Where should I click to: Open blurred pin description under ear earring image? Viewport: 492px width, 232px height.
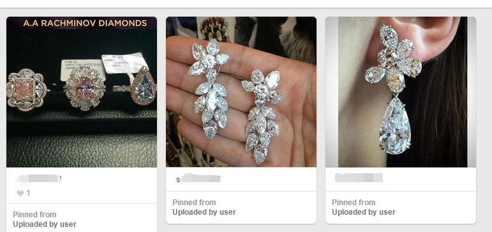point(359,178)
